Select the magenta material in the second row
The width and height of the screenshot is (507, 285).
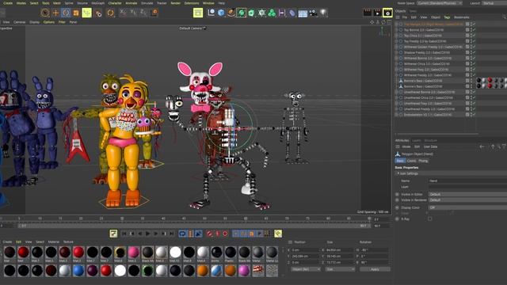[x=244, y=271]
